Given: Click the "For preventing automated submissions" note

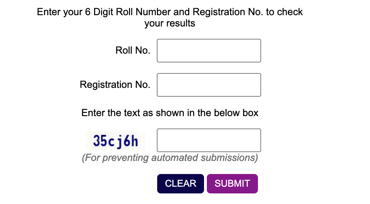Looking at the screenshot, I should pos(170,157).
